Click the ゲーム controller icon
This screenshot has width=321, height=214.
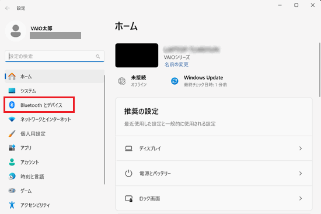click(12, 191)
